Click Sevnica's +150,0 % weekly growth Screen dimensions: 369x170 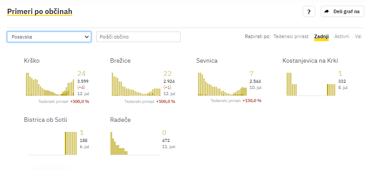(x=252, y=101)
